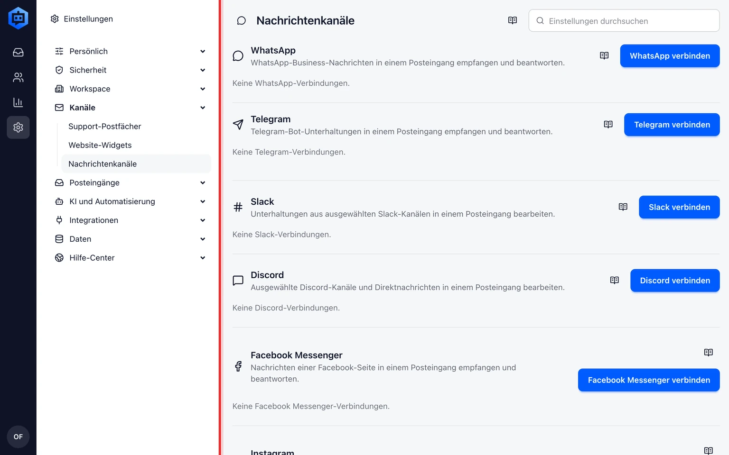729x455 pixels.
Task: Click the Discord chat bubble icon
Action: tap(238, 281)
